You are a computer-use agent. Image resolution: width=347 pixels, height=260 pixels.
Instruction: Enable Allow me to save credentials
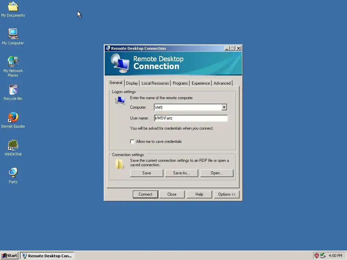tap(132, 142)
